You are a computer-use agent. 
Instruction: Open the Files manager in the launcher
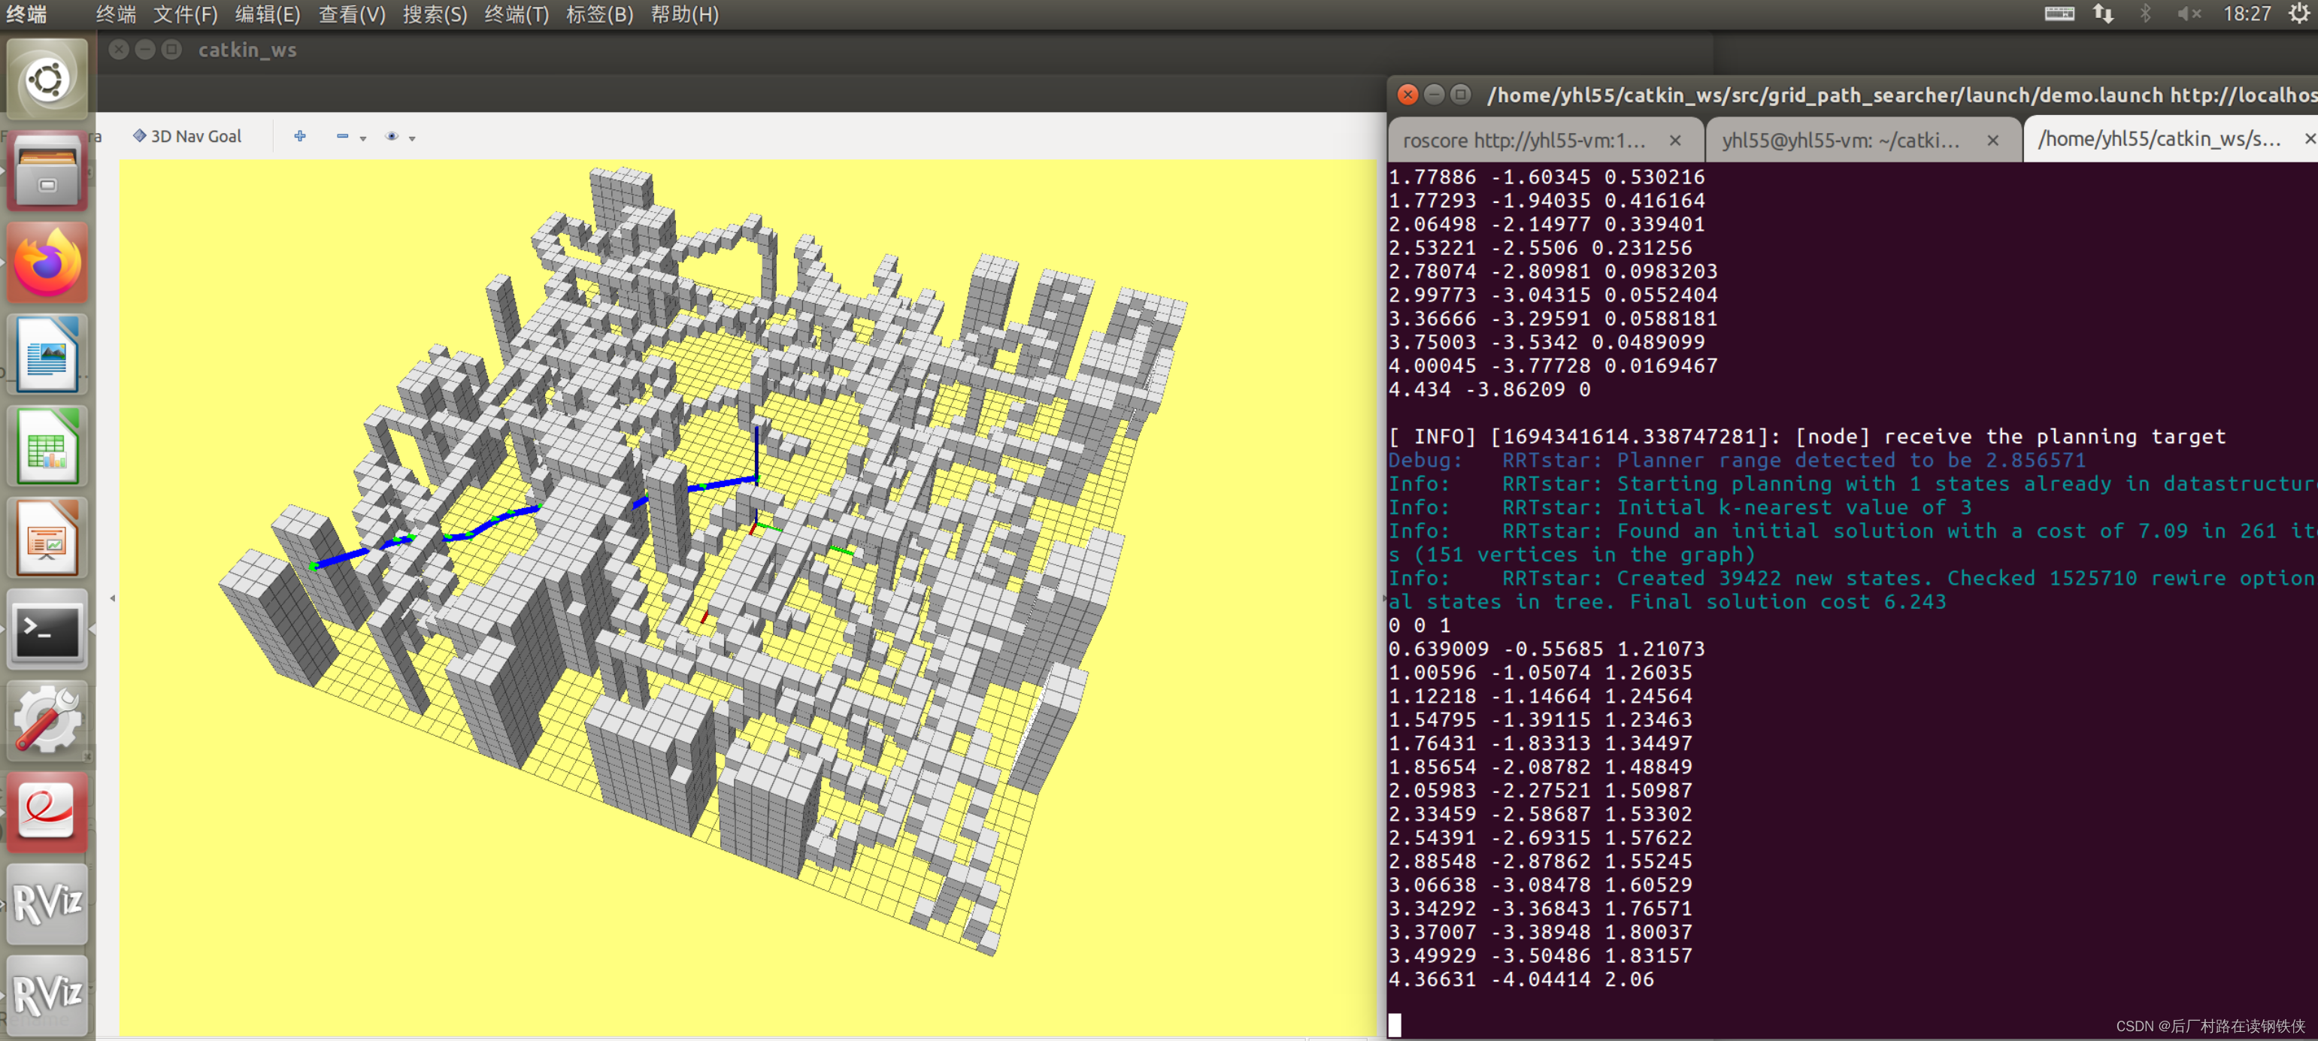coord(47,172)
